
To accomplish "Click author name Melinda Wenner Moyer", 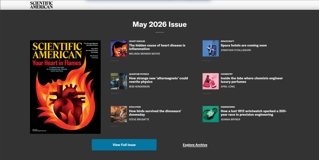I will tap(144, 54).
